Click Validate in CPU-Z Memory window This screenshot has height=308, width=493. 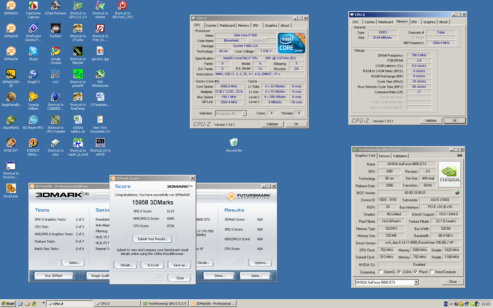point(431,121)
